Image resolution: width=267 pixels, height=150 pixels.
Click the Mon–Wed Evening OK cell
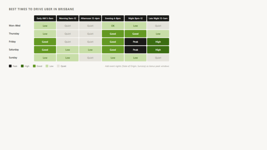tap(113, 26)
